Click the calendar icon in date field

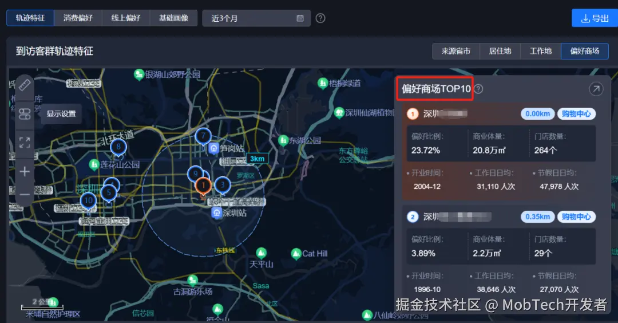(x=300, y=18)
